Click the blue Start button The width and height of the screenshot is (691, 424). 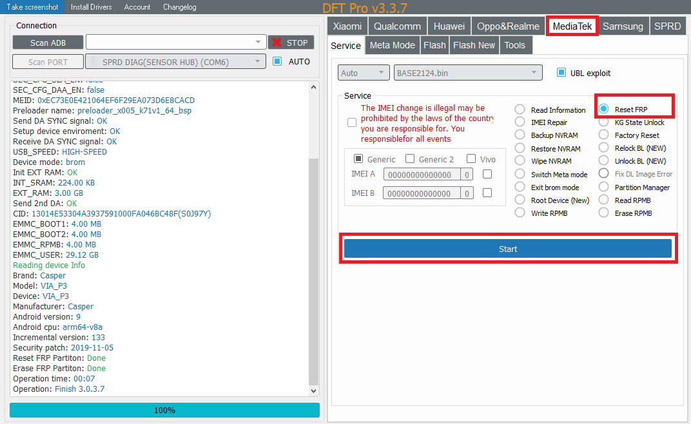click(x=508, y=249)
